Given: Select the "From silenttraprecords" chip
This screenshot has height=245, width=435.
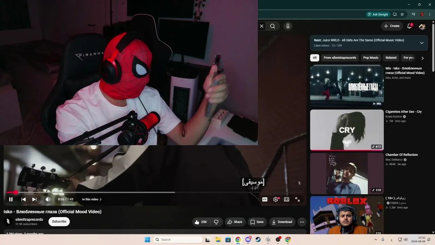Looking at the screenshot, I should 340,58.
